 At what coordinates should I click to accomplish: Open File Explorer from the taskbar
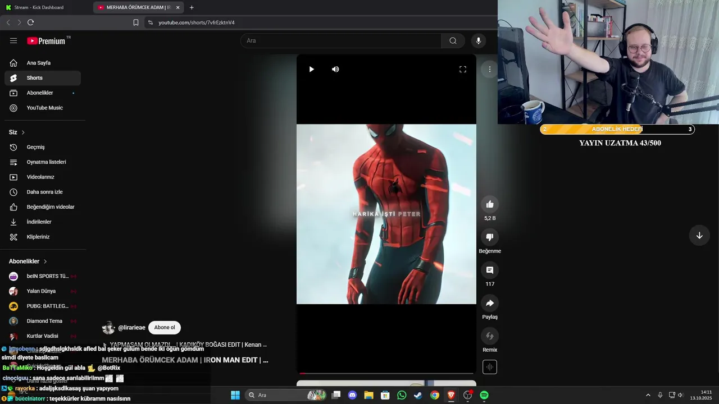[368, 395]
